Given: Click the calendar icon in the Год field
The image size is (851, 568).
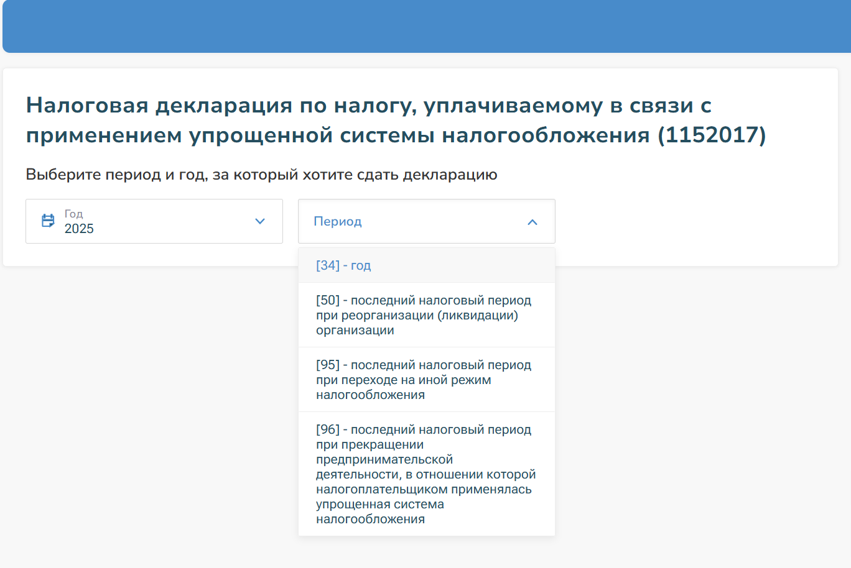Looking at the screenshot, I should tap(48, 221).
